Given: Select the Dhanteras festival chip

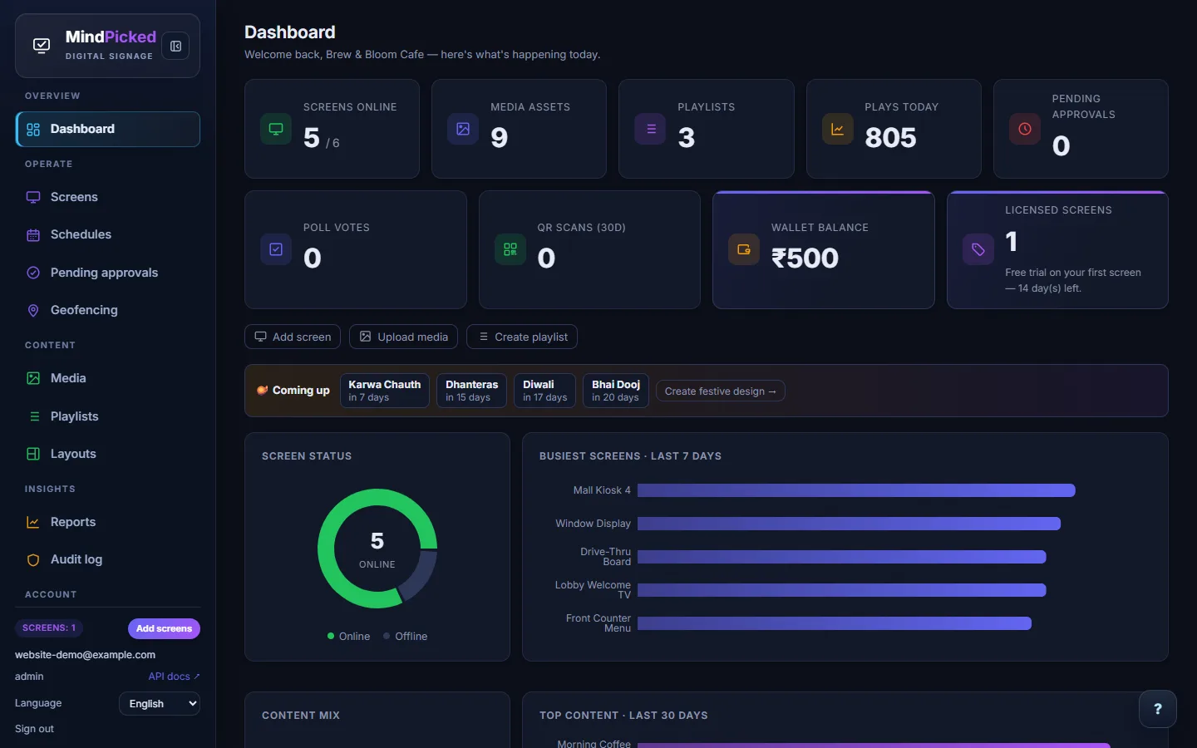Looking at the screenshot, I should 472,391.
